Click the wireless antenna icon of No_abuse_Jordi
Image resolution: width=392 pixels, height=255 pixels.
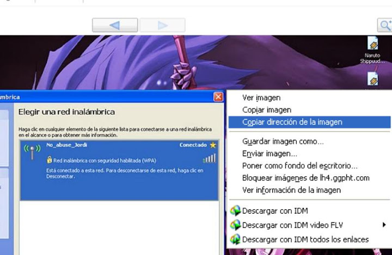(32, 152)
